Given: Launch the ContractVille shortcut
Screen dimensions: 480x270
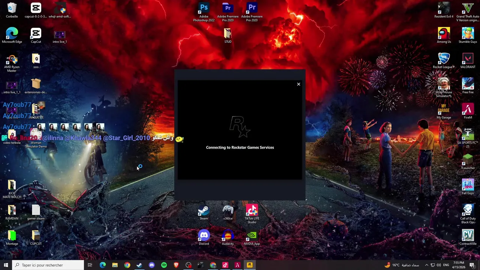Looking at the screenshot, I should click(x=468, y=238).
